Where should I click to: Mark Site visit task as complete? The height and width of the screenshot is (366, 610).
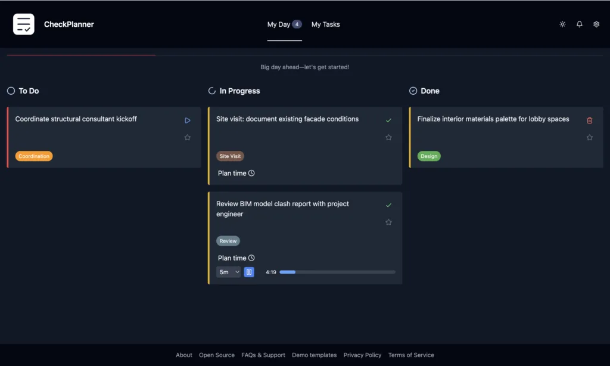(x=388, y=120)
